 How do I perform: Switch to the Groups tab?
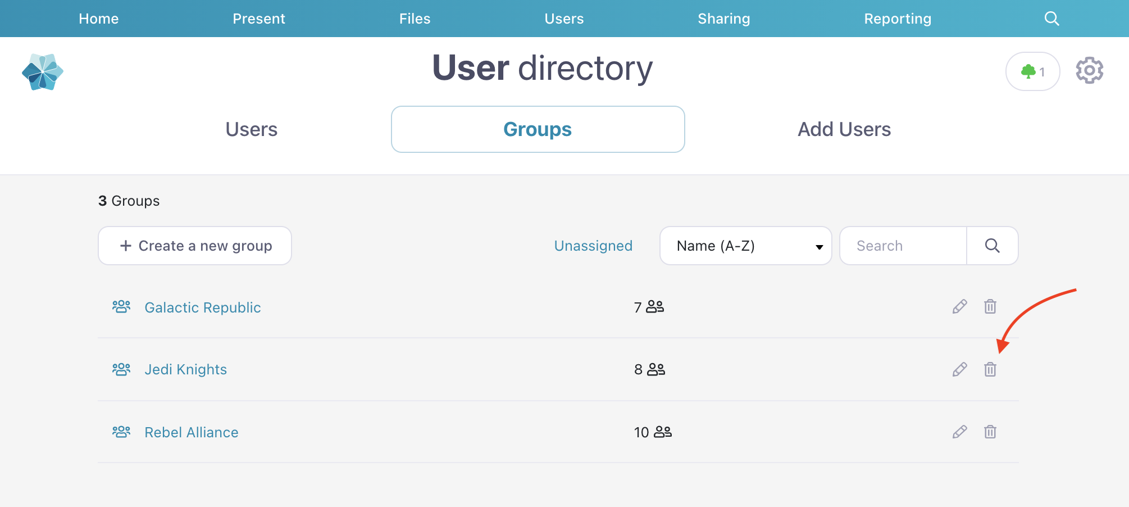click(538, 129)
